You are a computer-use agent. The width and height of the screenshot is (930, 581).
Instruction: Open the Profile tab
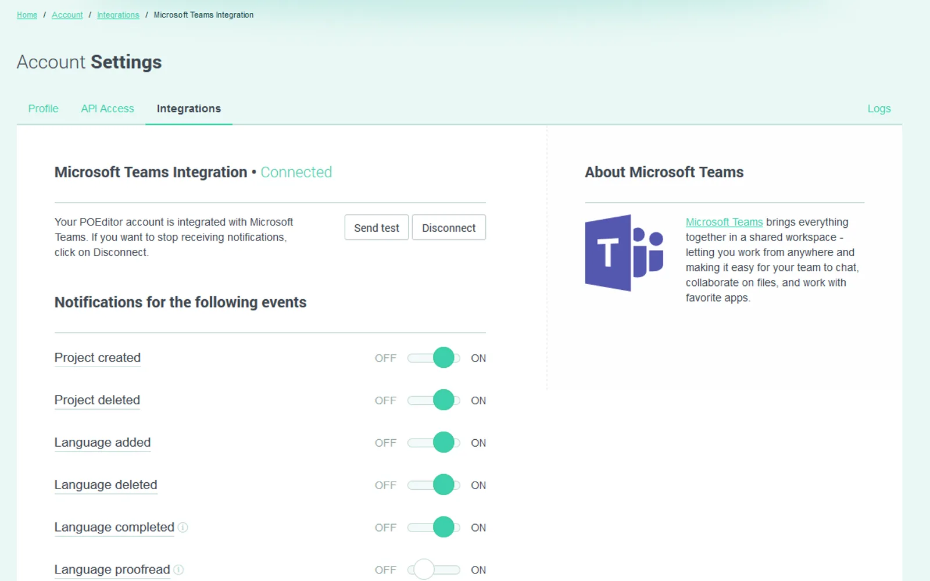click(43, 109)
